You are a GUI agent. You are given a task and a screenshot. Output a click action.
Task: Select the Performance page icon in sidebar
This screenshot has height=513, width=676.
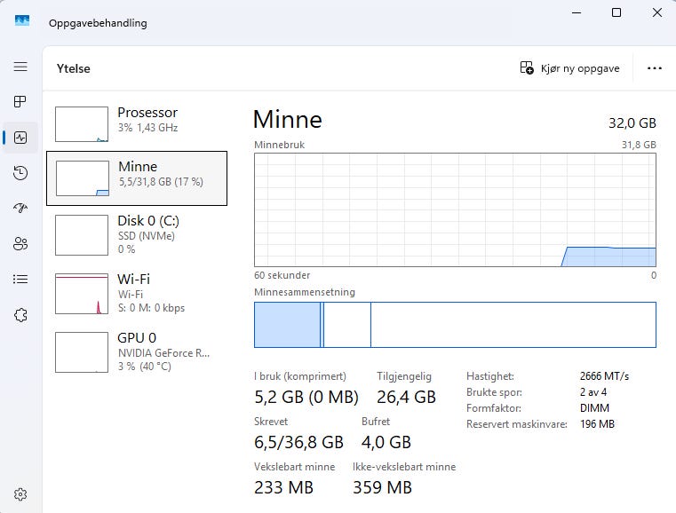point(20,138)
